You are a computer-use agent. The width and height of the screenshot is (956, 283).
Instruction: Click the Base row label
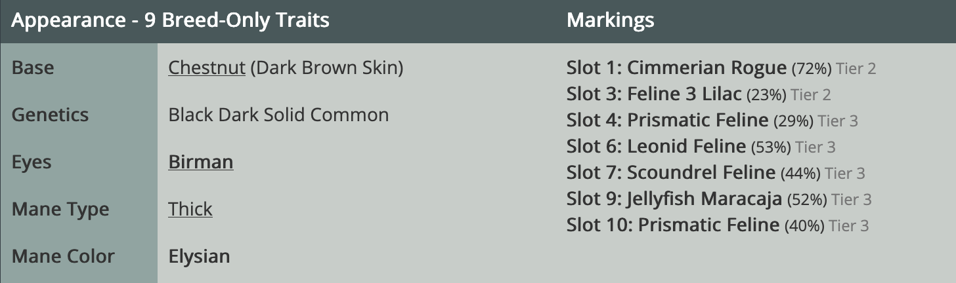pos(33,68)
